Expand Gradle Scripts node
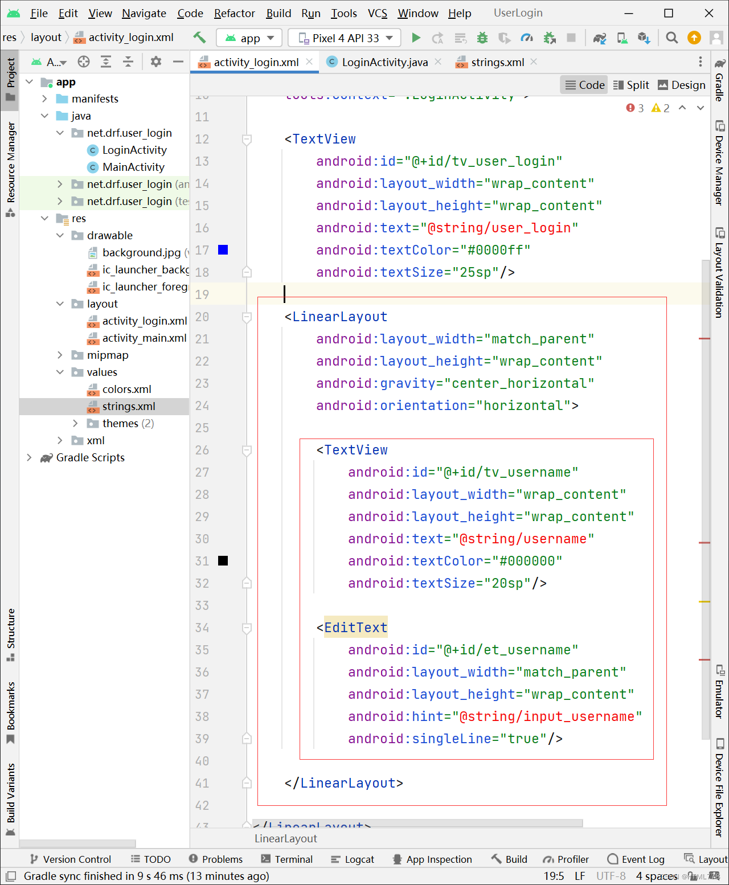Screen dimensions: 729x885 (x=29, y=457)
